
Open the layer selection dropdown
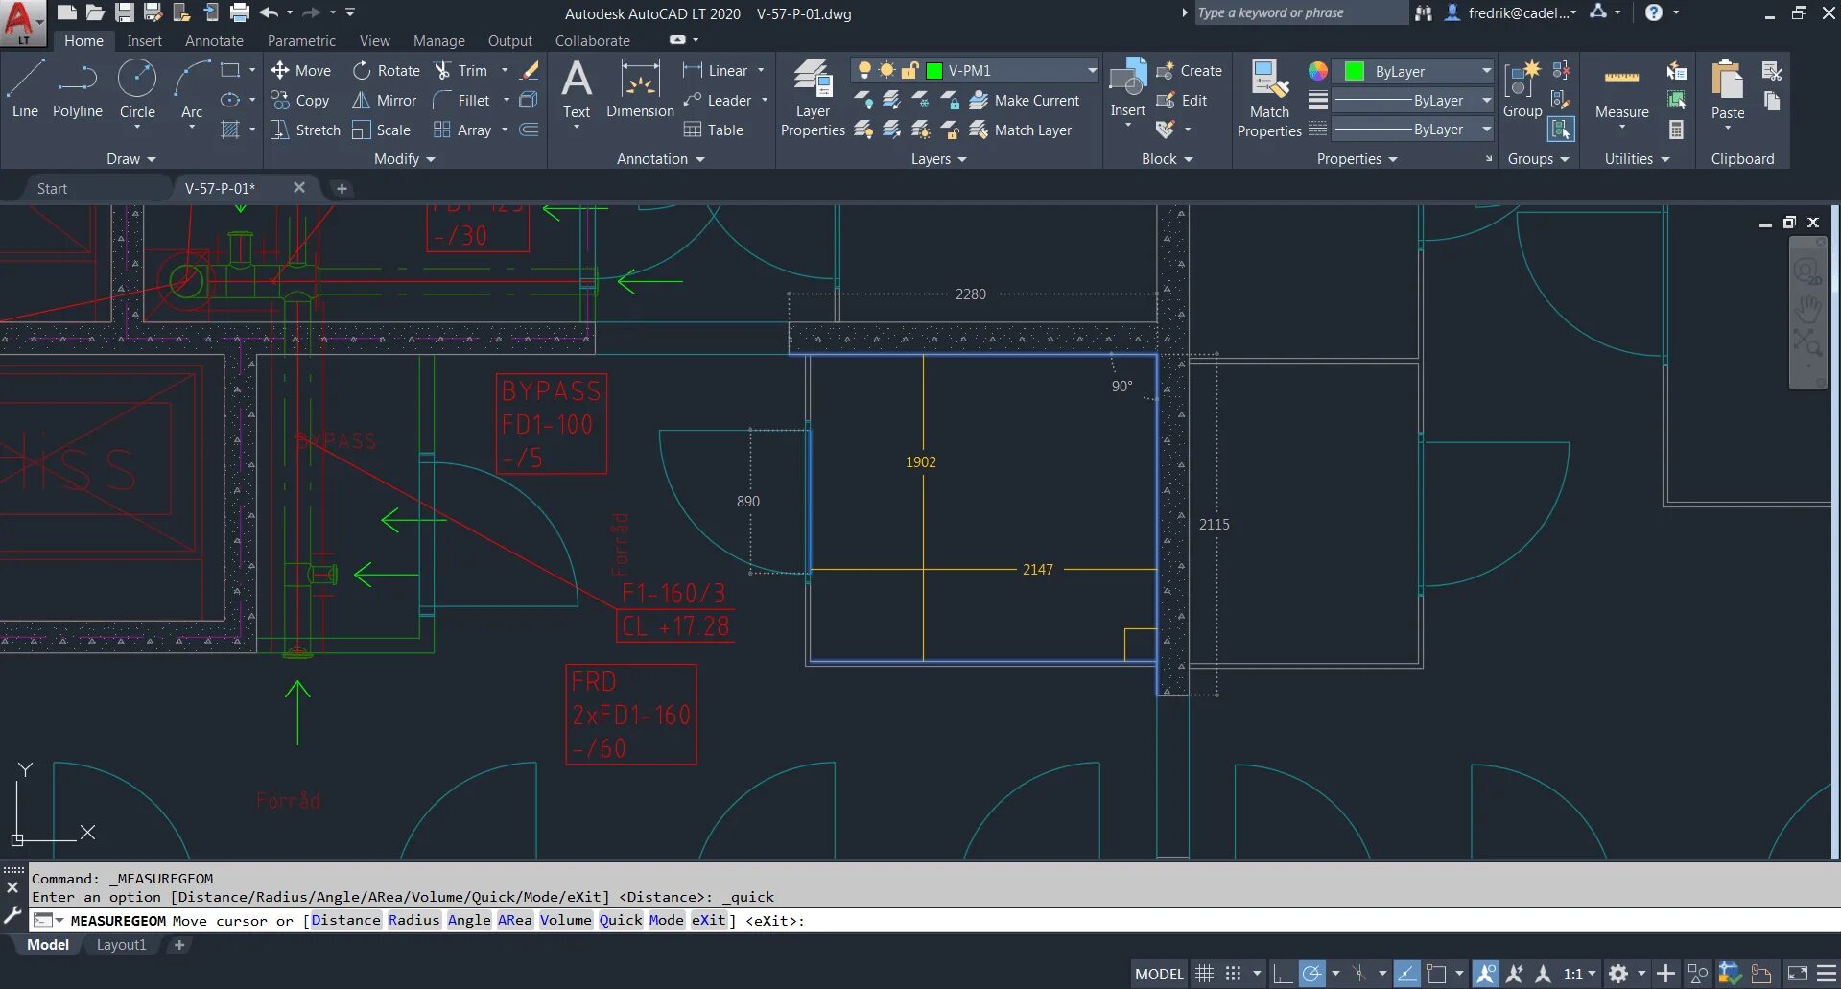click(1090, 69)
